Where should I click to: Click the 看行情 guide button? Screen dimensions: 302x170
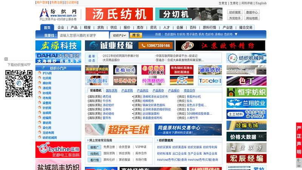[94, 160]
